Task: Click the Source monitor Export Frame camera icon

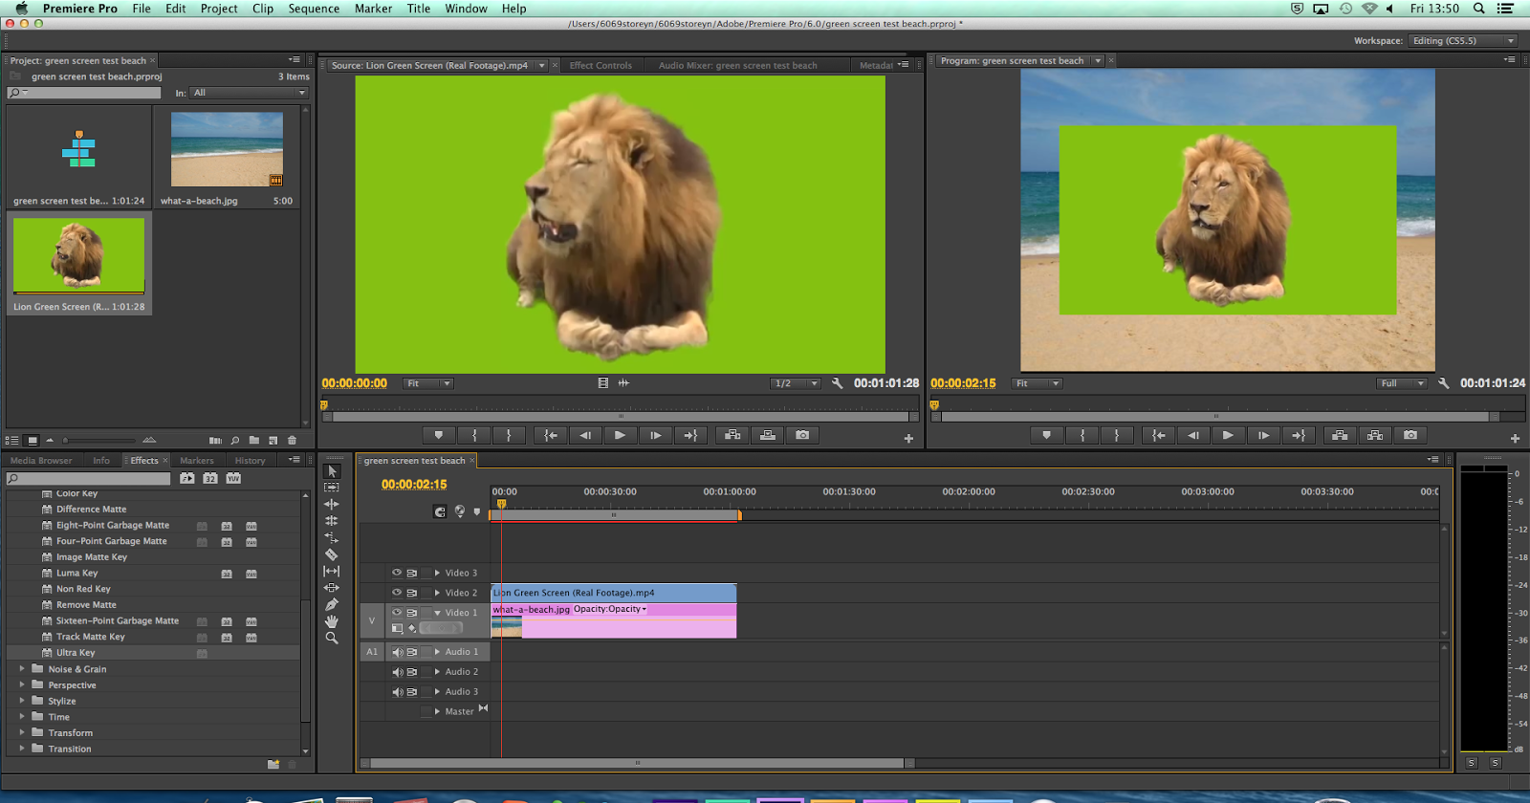Action: tap(802, 435)
